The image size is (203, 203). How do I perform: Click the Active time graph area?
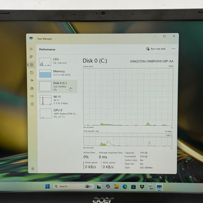(x=128, y=97)
